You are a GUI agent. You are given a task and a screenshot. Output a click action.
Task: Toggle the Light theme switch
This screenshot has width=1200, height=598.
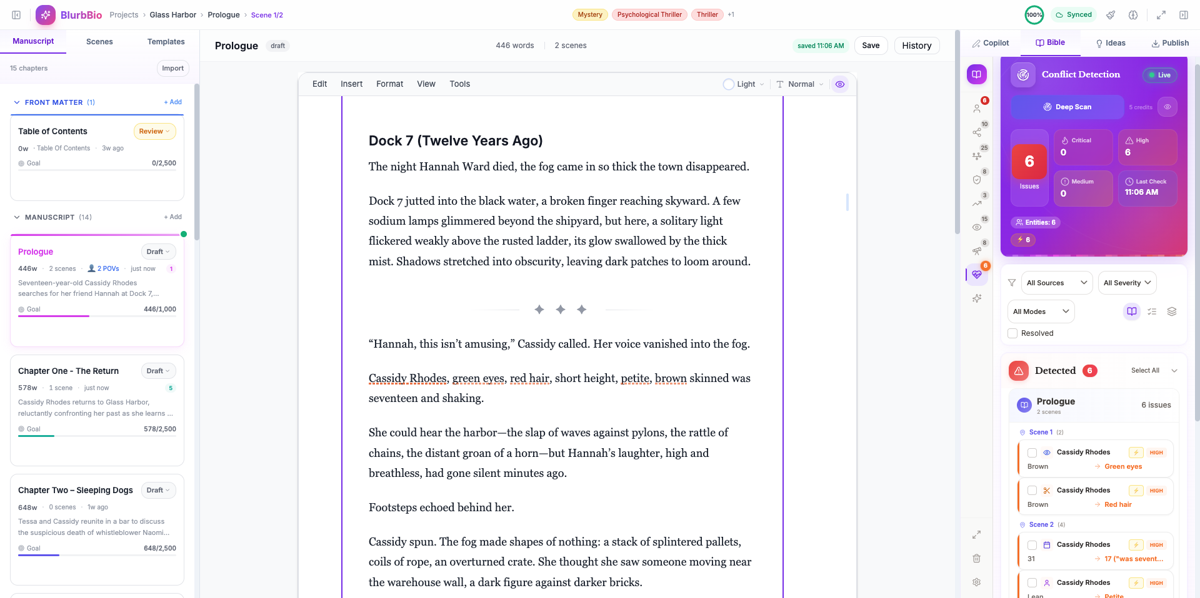point(728,84)
